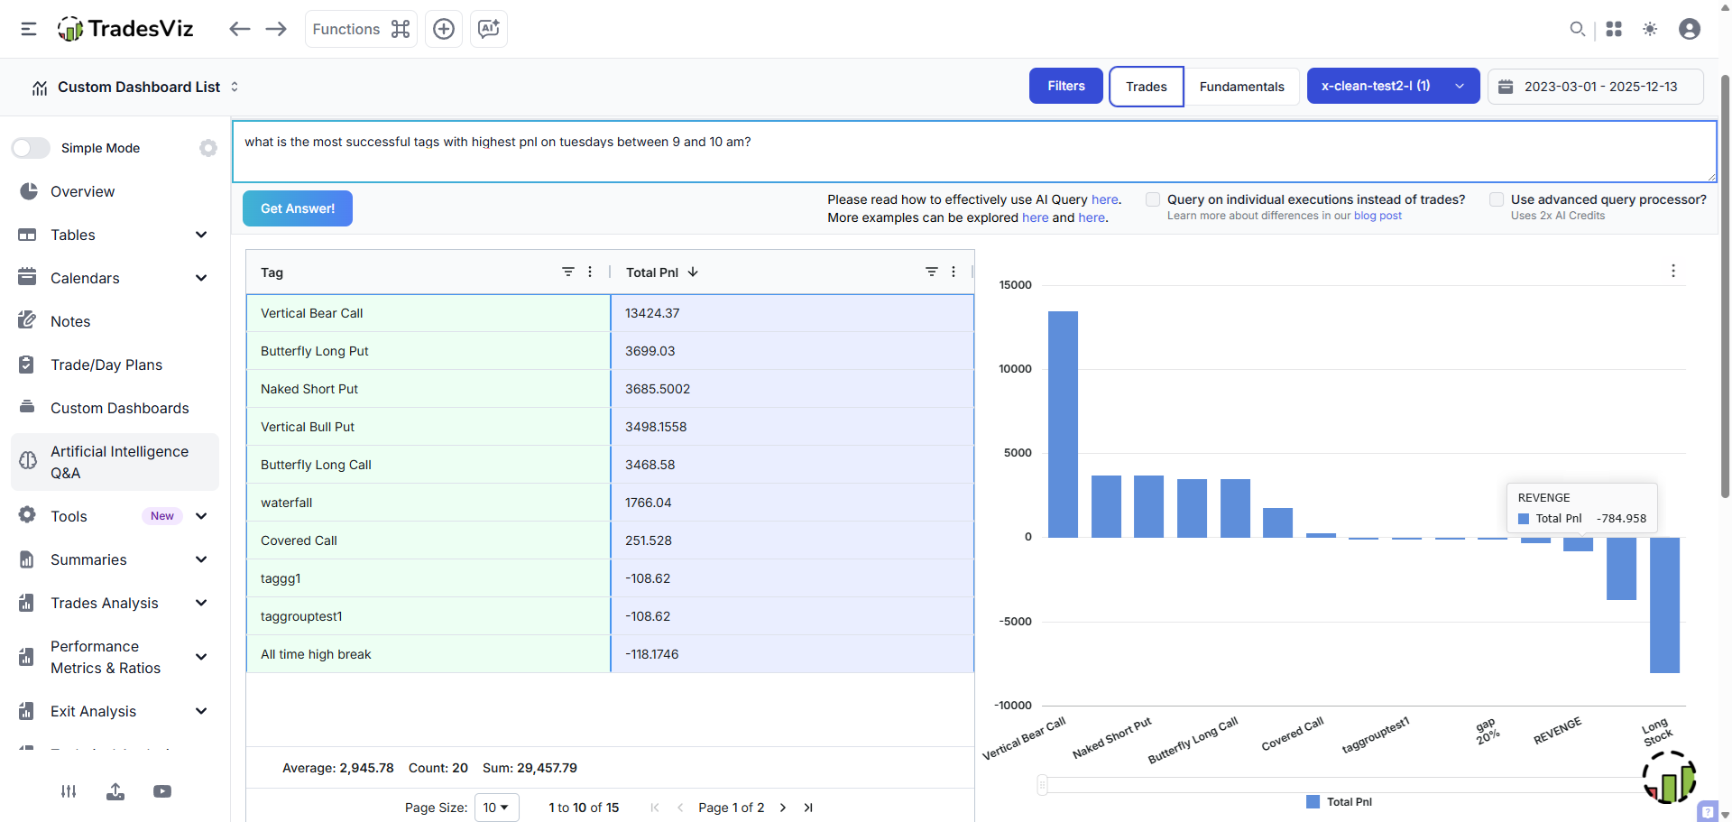Switch to the Fundamentals tab

pyautogui.click(x=1242, y=86)
